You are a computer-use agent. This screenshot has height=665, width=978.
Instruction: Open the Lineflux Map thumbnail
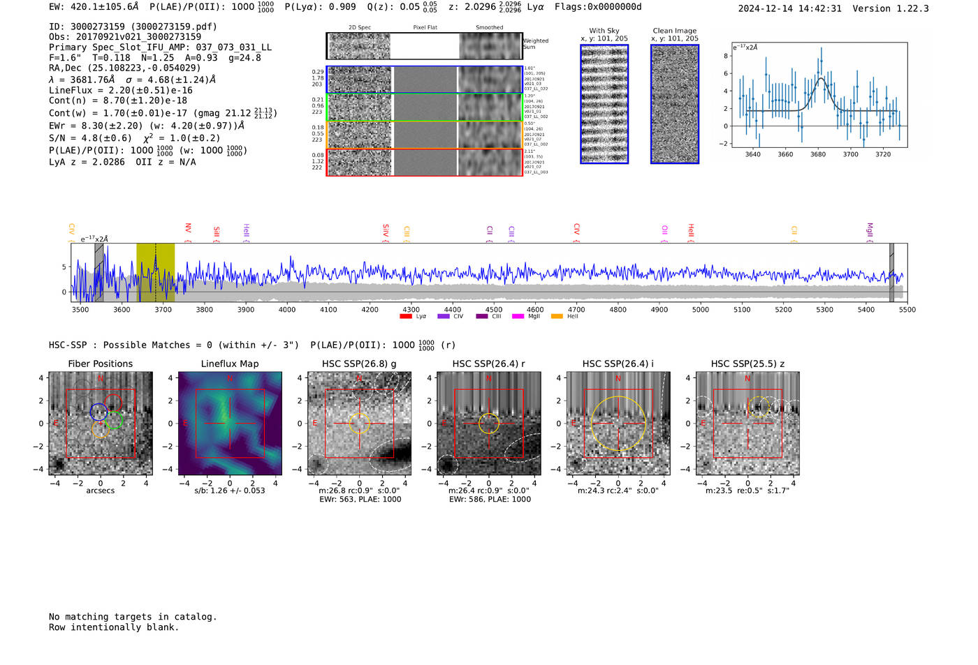click(230, 424)
